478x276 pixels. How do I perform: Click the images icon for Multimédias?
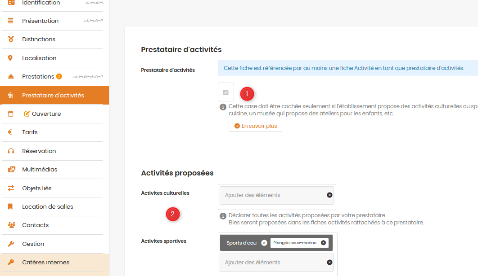11,169
